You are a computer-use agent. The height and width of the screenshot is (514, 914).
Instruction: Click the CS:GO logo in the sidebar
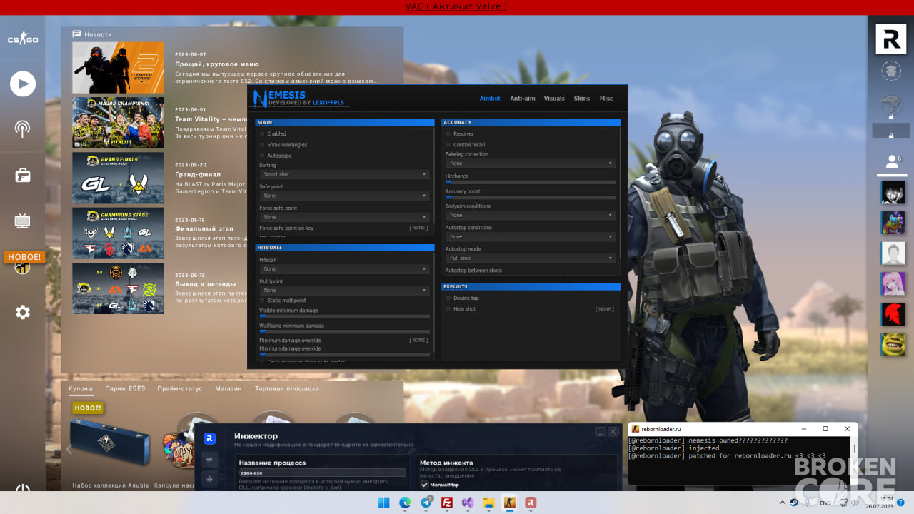click(x=23, y=39)
